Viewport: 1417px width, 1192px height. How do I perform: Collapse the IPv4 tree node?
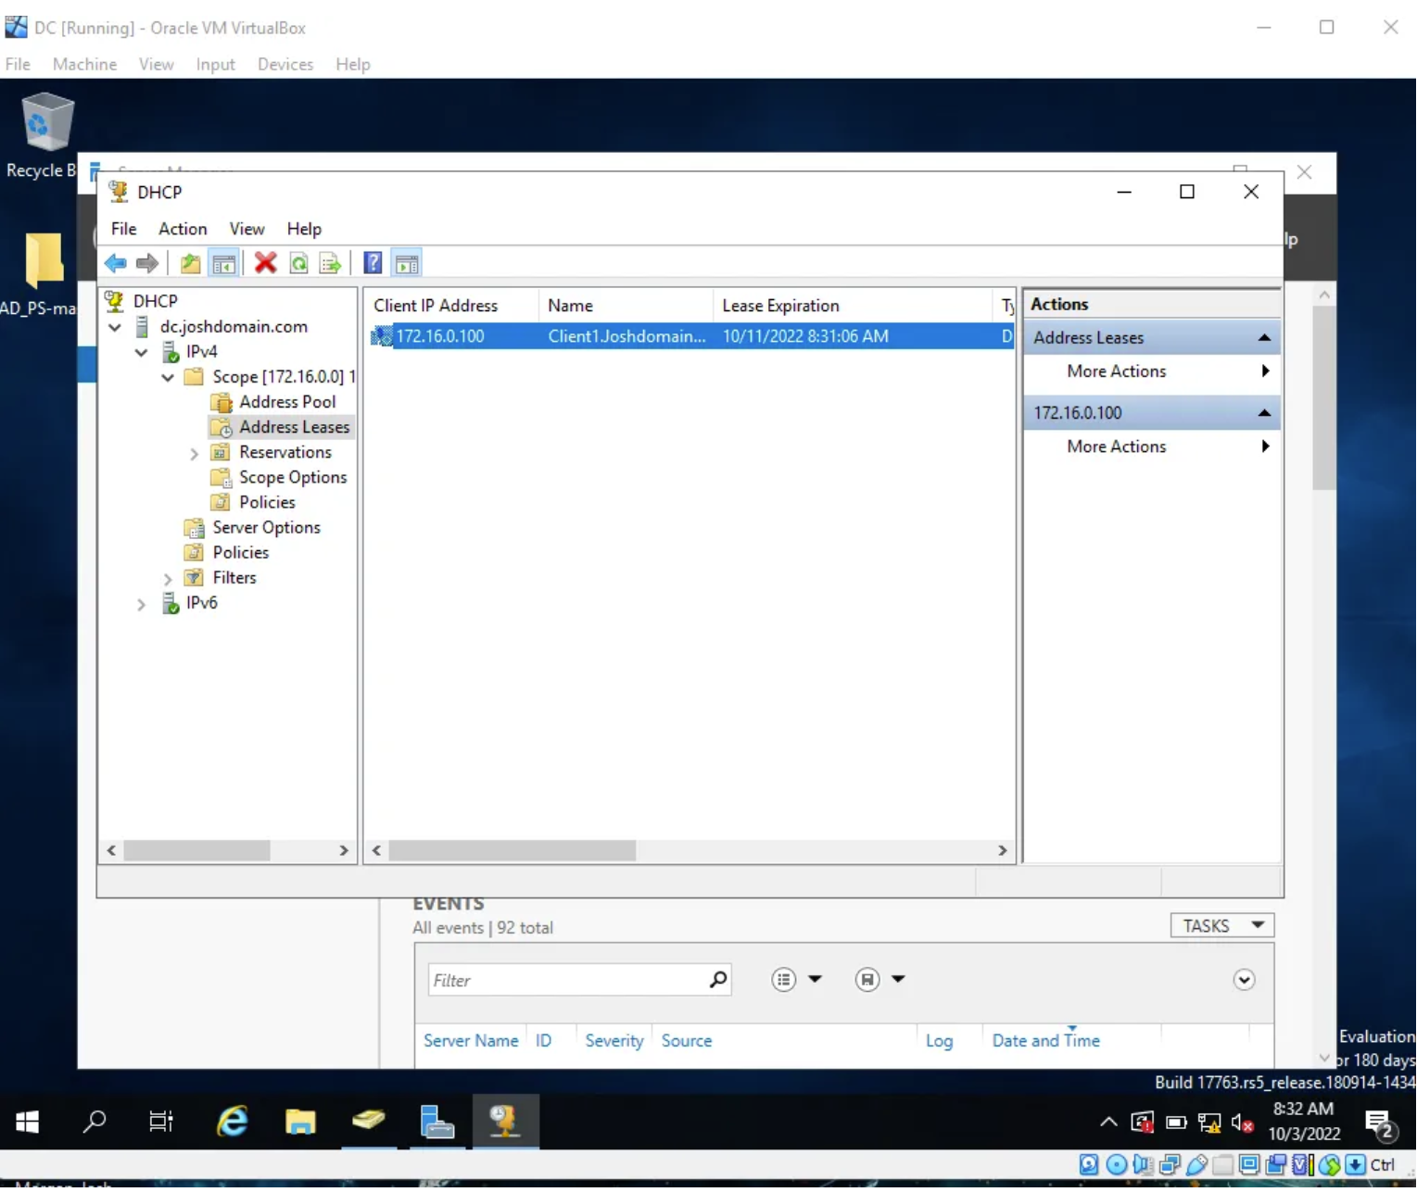(142, 353)
